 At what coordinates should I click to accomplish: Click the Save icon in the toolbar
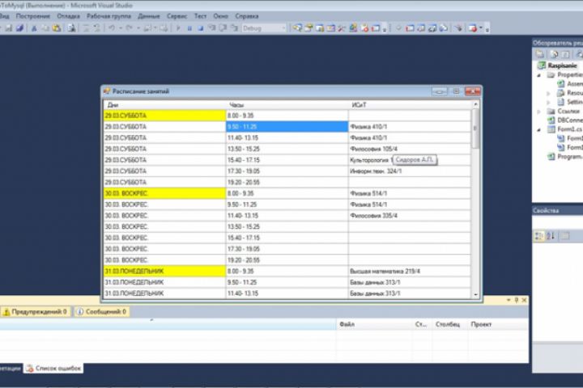8,28
